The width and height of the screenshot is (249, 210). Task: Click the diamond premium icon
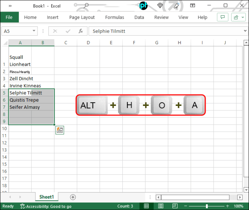[x=160, y=5]
